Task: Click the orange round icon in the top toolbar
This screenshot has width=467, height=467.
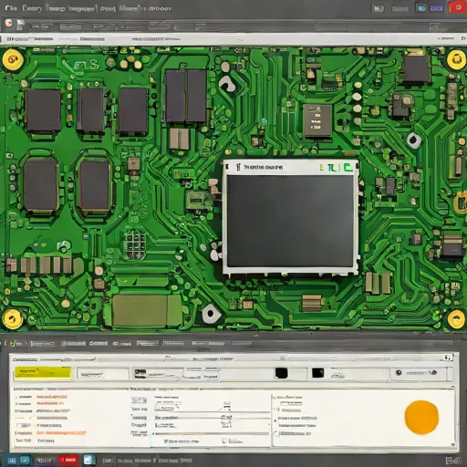Action: click(x=9, y=24)
